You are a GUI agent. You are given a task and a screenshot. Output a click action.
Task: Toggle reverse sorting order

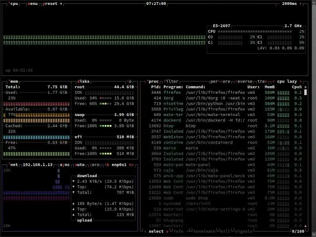coord(244,81)
